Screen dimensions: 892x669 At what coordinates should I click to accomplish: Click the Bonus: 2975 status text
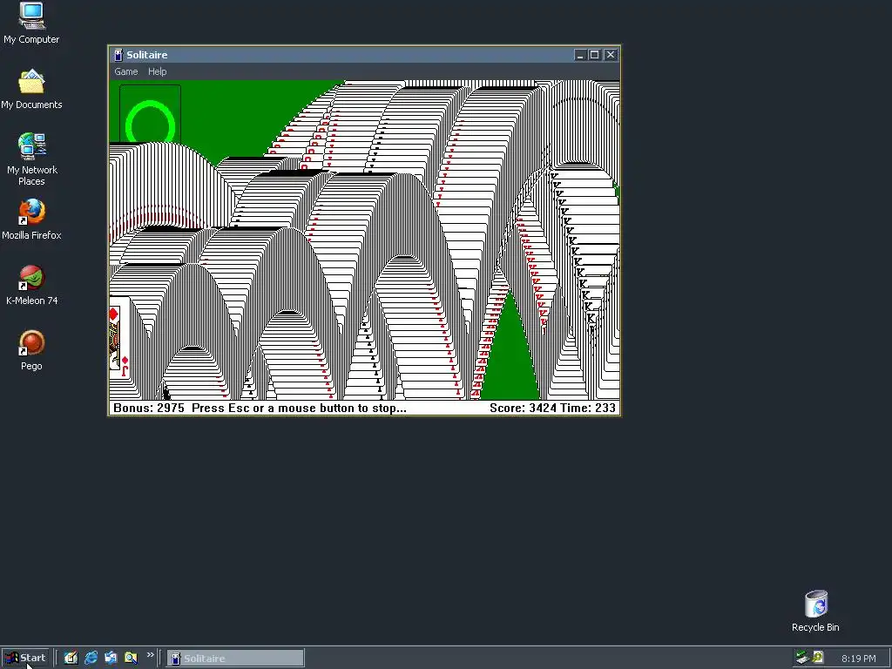(149, 408)
